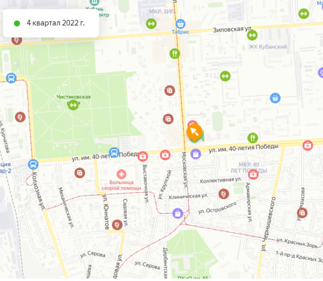This screenshot has height=281, width=323.
Task: Click the purple shopping bag icon near Московская ул.
Action: pos(196,154)
